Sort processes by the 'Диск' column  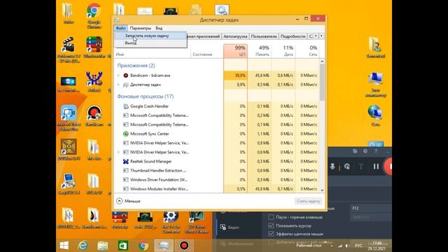tap(283, 51)
